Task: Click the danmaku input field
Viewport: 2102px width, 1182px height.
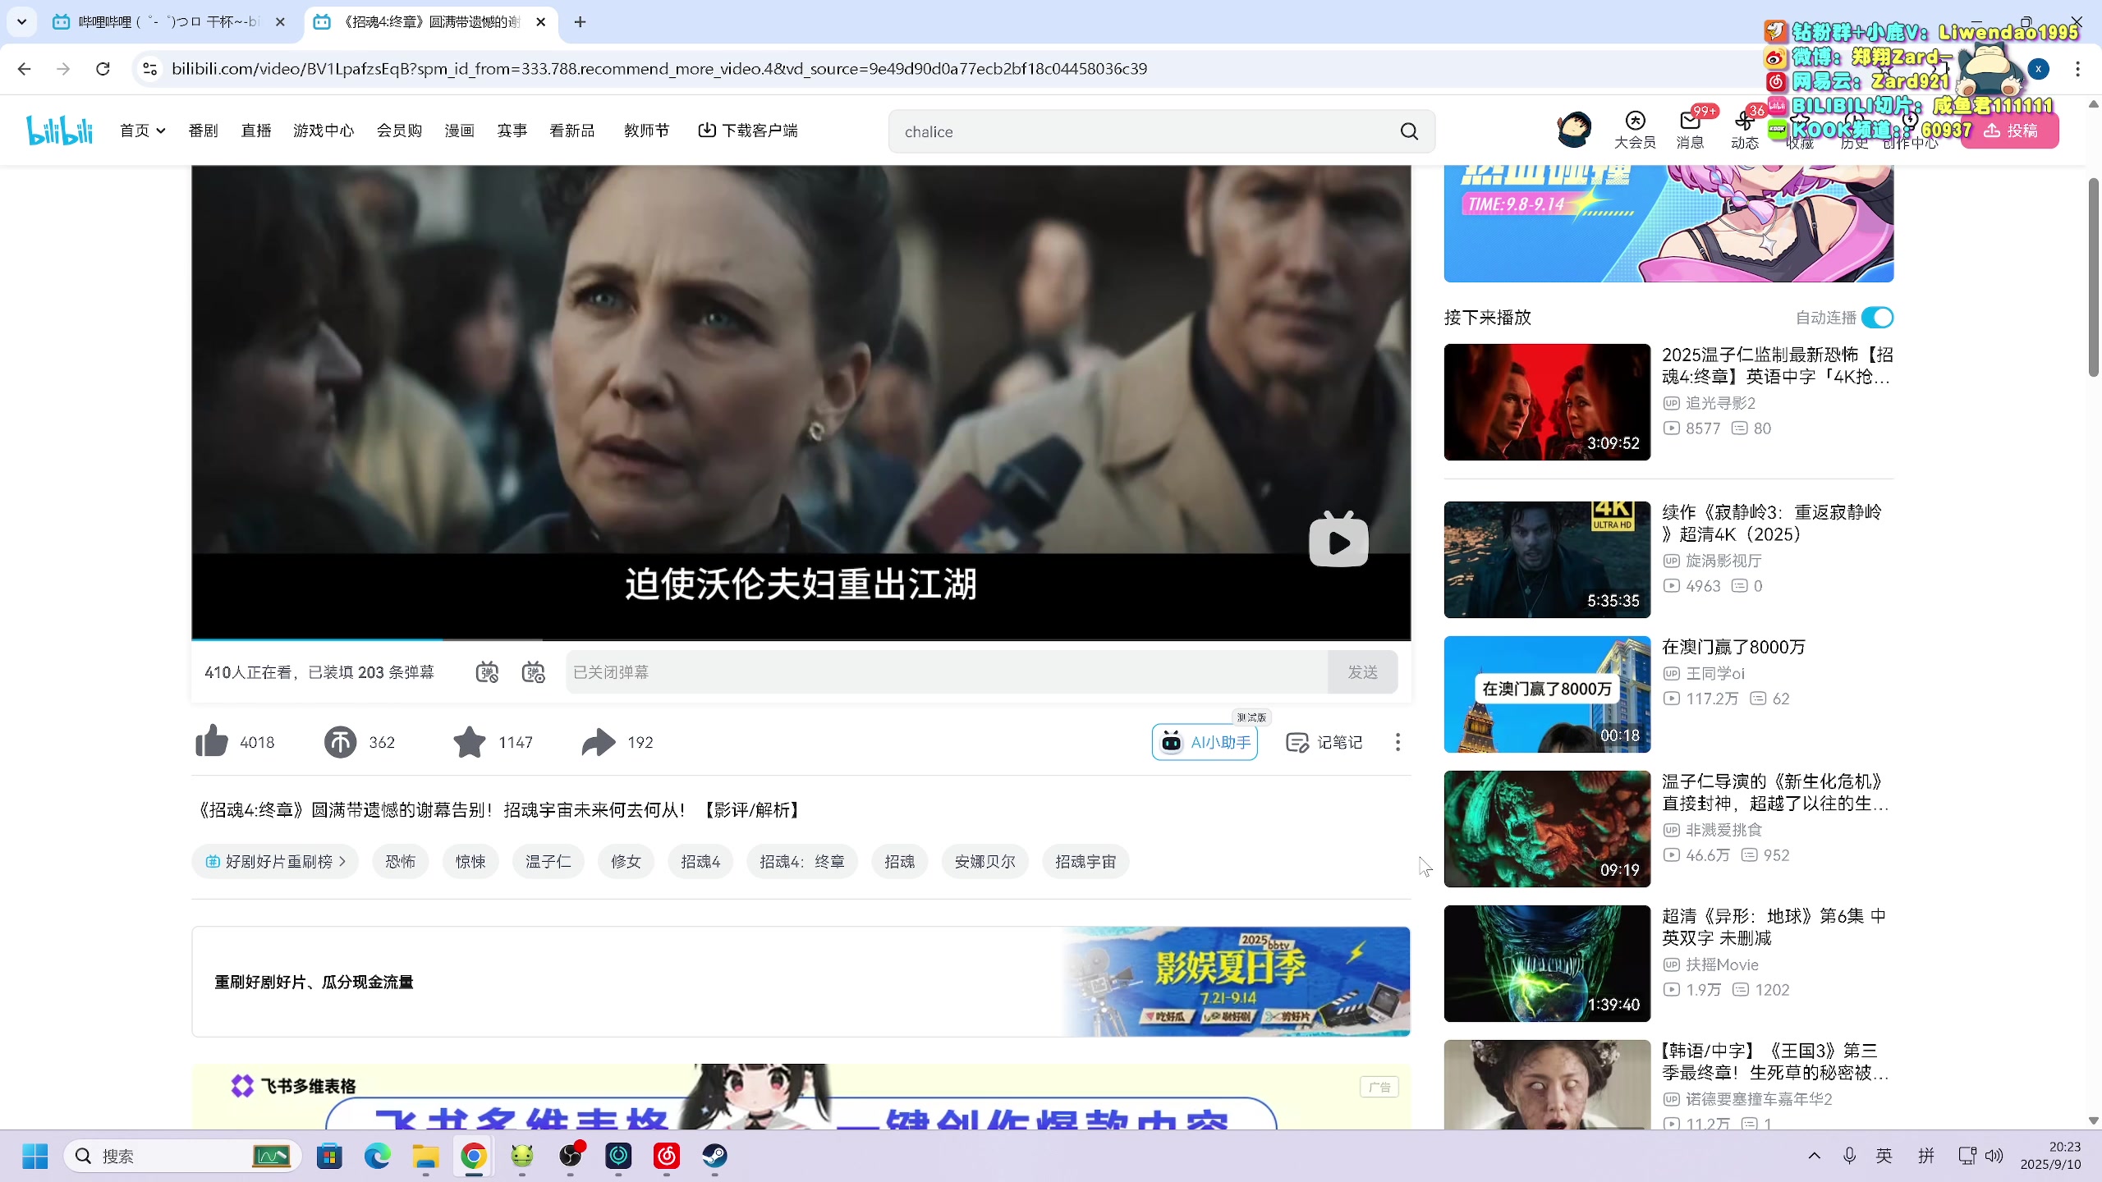Action: (946, 672)
